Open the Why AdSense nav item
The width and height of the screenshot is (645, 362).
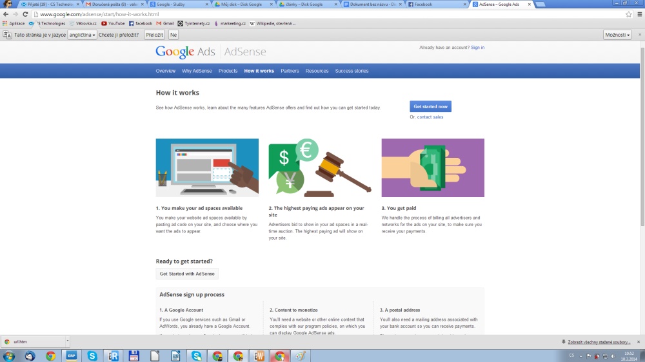click(x=197, y=71)
